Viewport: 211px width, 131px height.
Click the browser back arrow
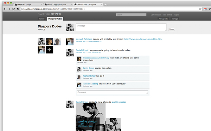tap(5, 9)
